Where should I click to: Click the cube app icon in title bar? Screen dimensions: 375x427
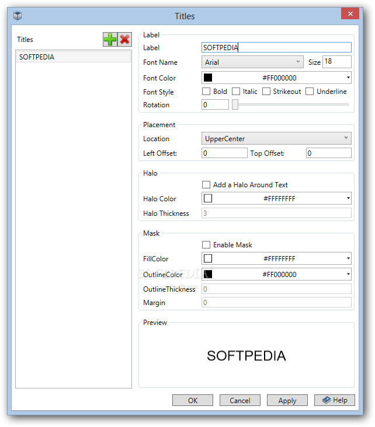point(18,16)
